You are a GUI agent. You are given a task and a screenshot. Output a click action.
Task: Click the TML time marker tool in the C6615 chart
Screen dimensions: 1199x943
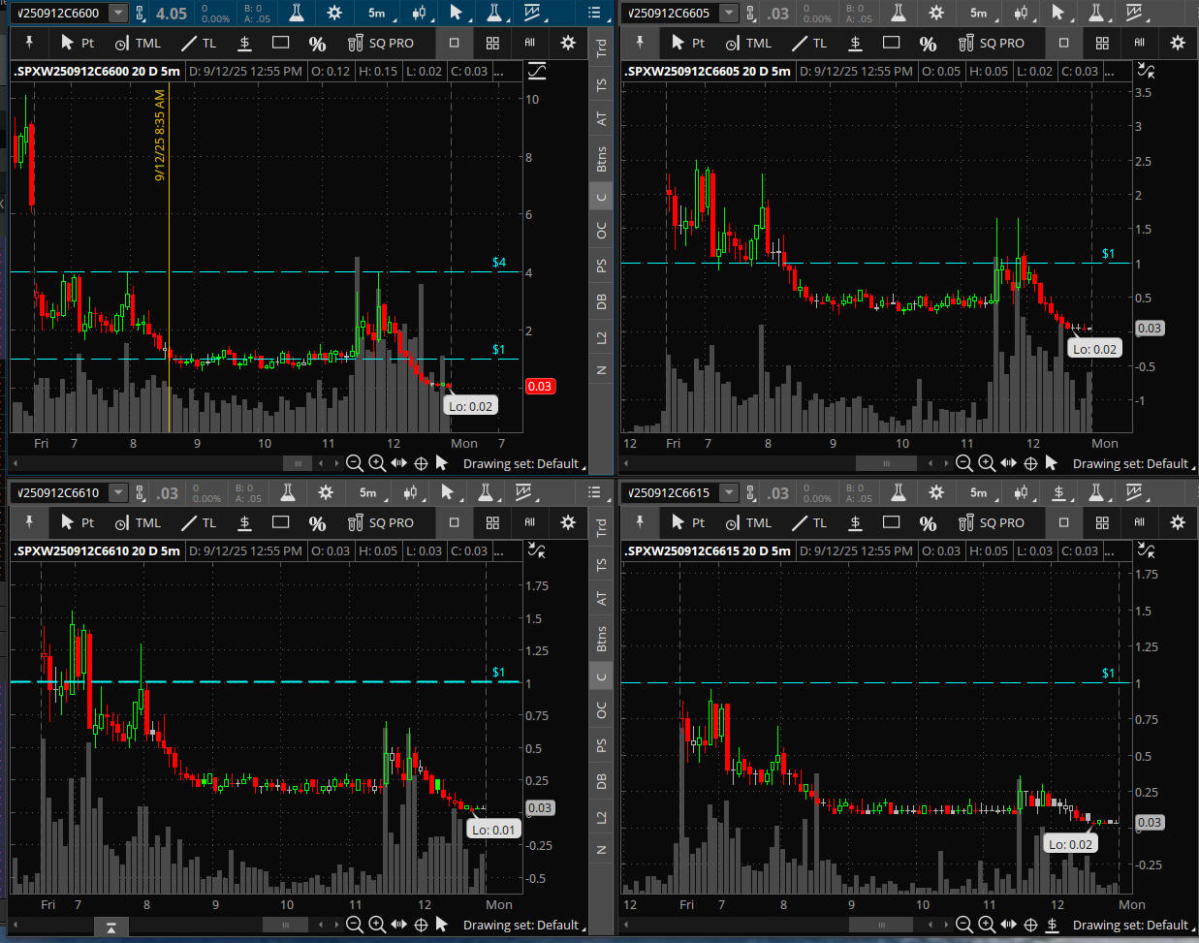(x=748, y=522)
